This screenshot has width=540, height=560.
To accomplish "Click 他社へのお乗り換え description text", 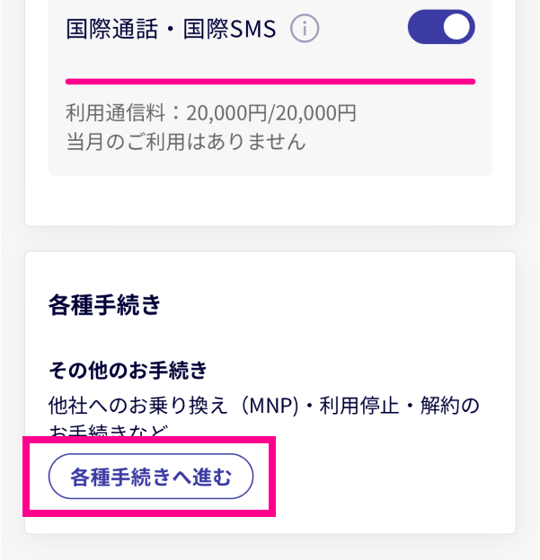I will 138,406.
